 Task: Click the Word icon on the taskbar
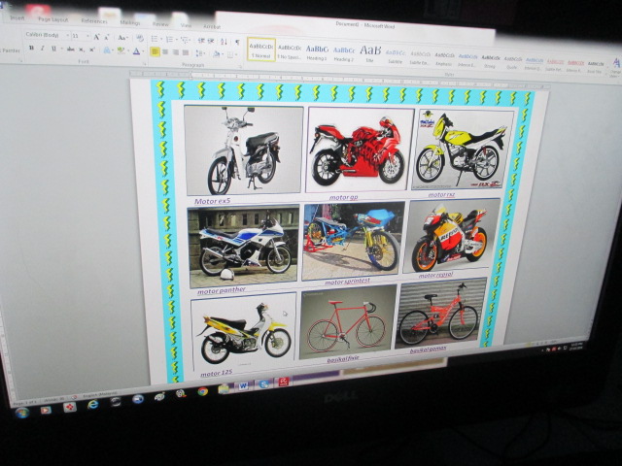point(243,385)
